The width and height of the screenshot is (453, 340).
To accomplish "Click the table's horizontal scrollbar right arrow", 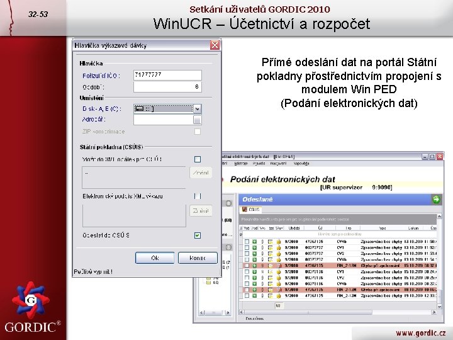I will coord(433,312).
